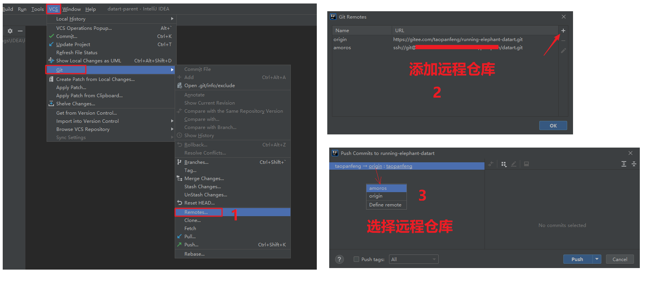Open the VCS menu
Viewport: 653px width, 282px height.
click(54, 9)
